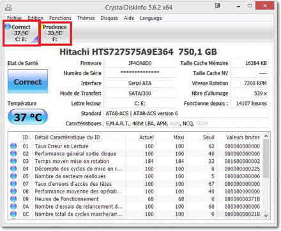281x231 pixels.
Task: Open the Thèmes menu
Action: tap(86, 18)
